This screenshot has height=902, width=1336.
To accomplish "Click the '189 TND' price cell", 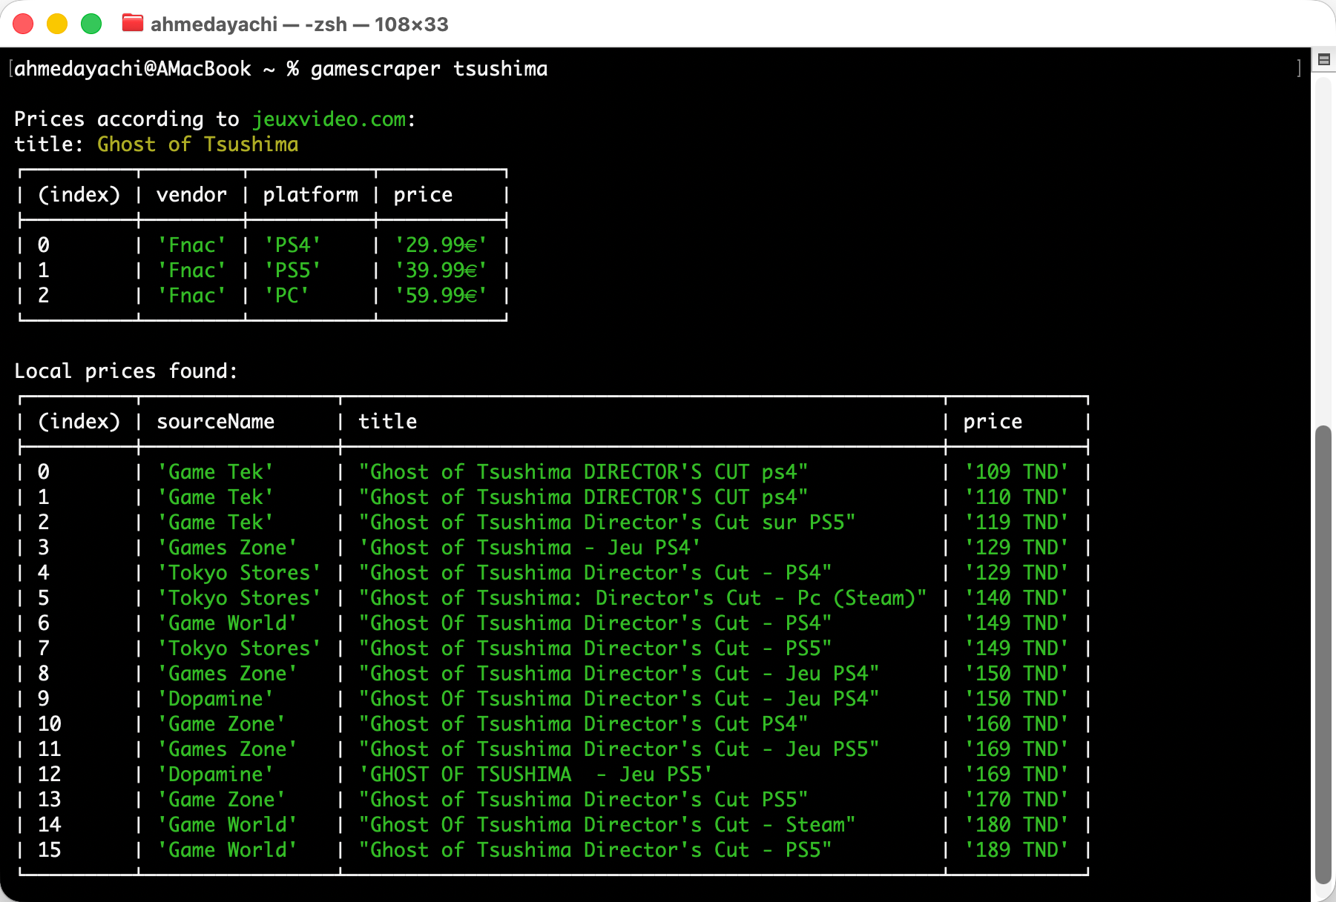I will 1016,850.
